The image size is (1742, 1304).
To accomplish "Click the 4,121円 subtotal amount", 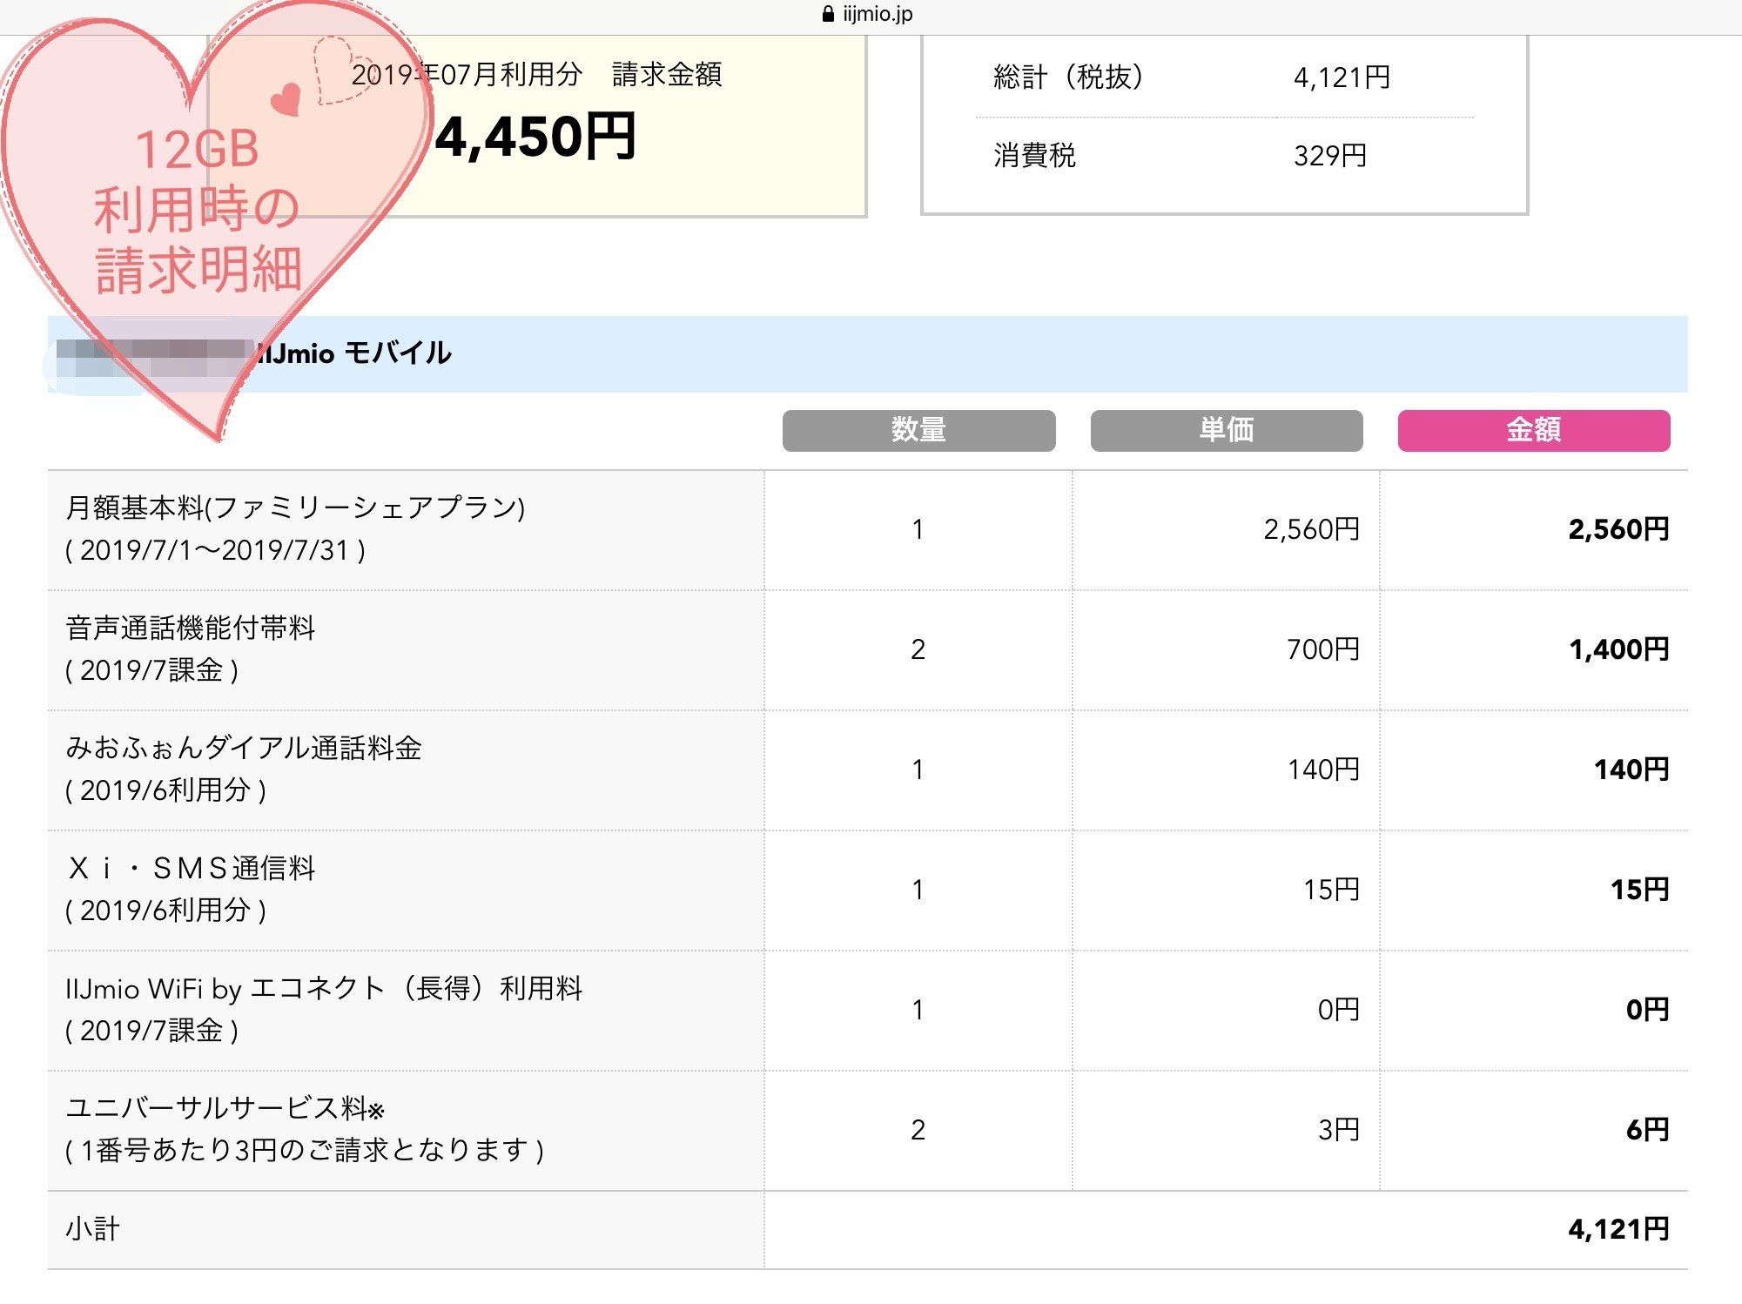I will [1618, 1229].
